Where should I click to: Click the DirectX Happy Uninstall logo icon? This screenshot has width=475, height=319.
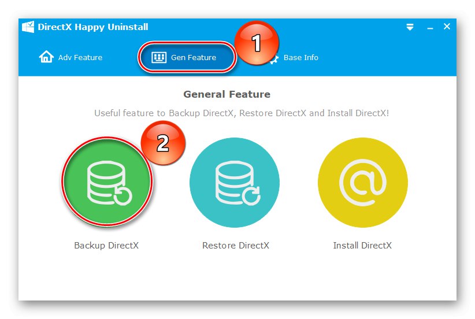click(x=28, y=27)
